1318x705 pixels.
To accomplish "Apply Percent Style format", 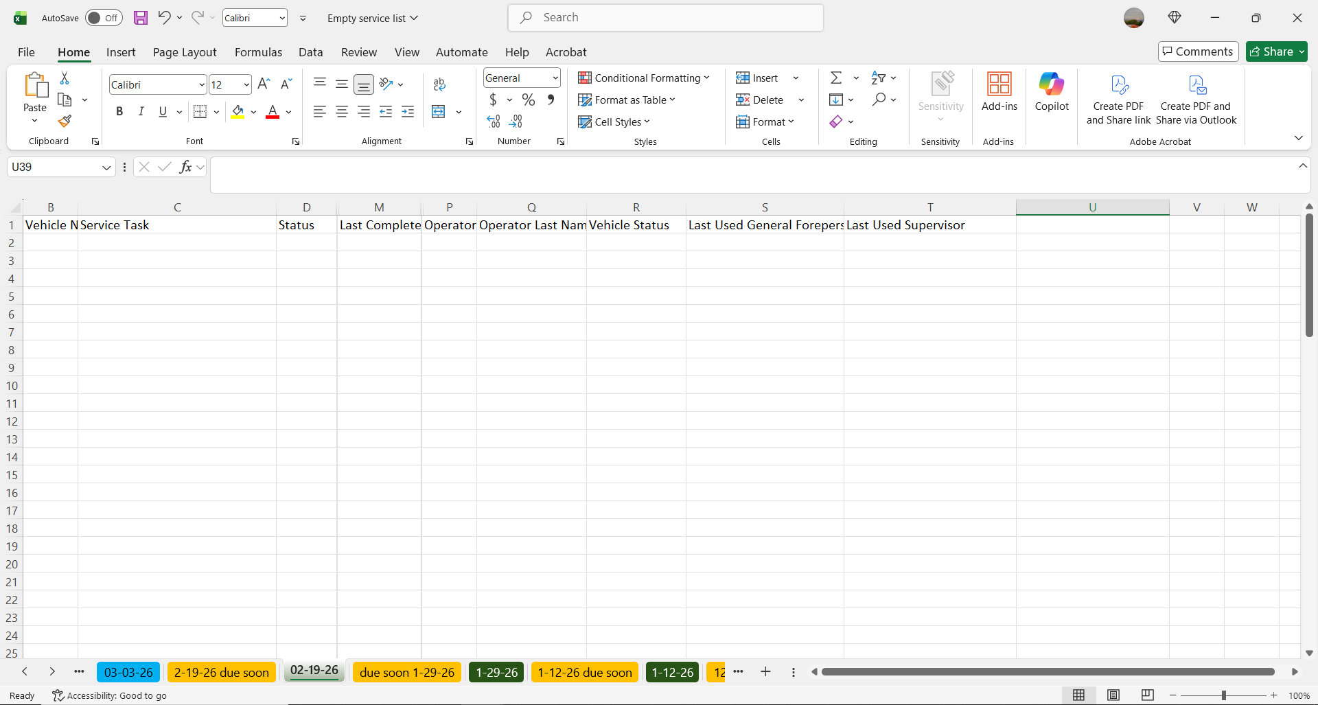I will tap(528, 100).
